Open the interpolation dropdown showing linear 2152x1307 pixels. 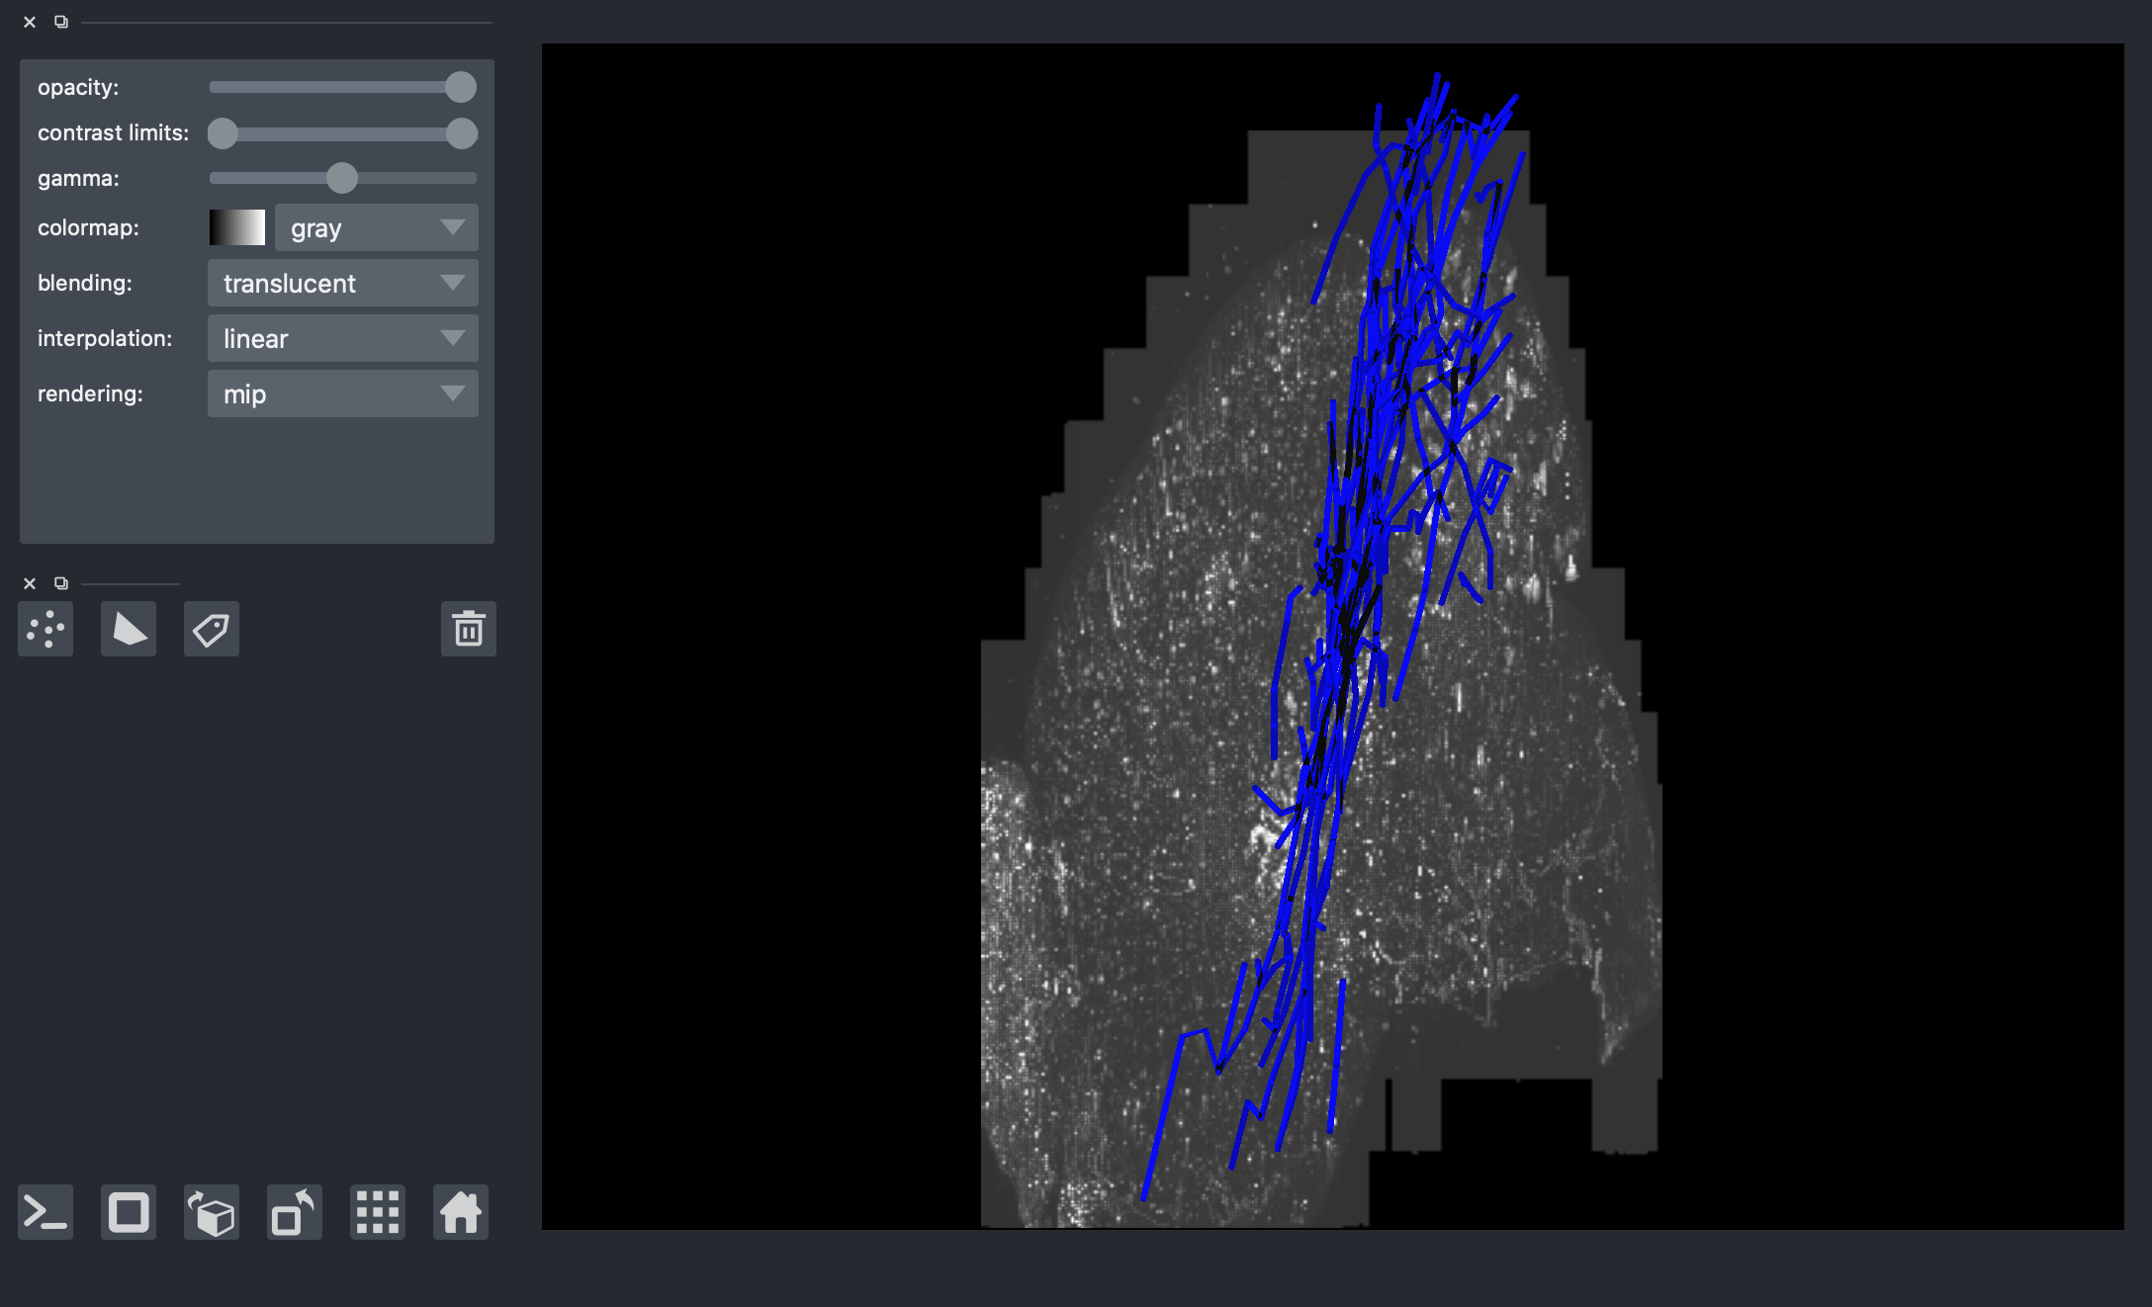pos(343,338)
